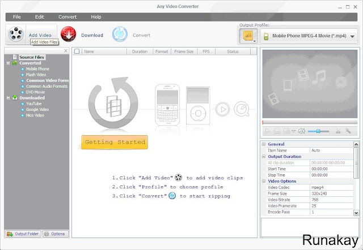Select YouTube under Downloaded
Viewport: 363px width, 250px height.
click(x=34, y=104)
